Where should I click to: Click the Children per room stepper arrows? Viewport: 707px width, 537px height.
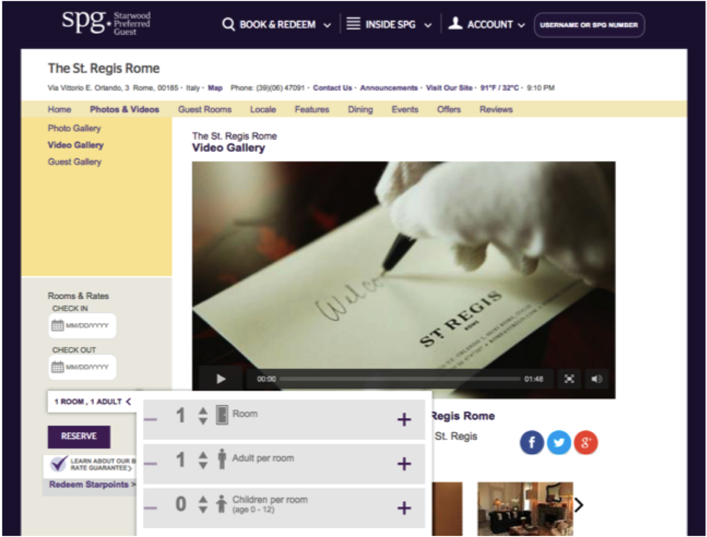203,504
